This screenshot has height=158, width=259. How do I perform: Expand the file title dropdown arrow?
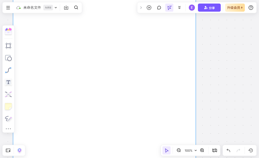[x=56, y=8]
